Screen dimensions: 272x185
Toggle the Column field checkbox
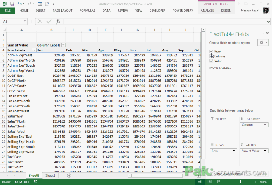pyautogui.click(x=211, y=56)
